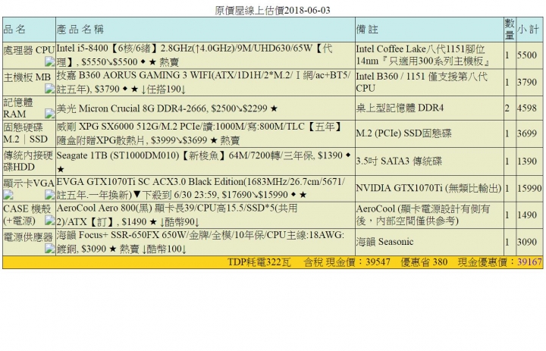Click the 桌上型記憶體 DDR4 note
Screen dimensions: 546x351
[400, 108]
